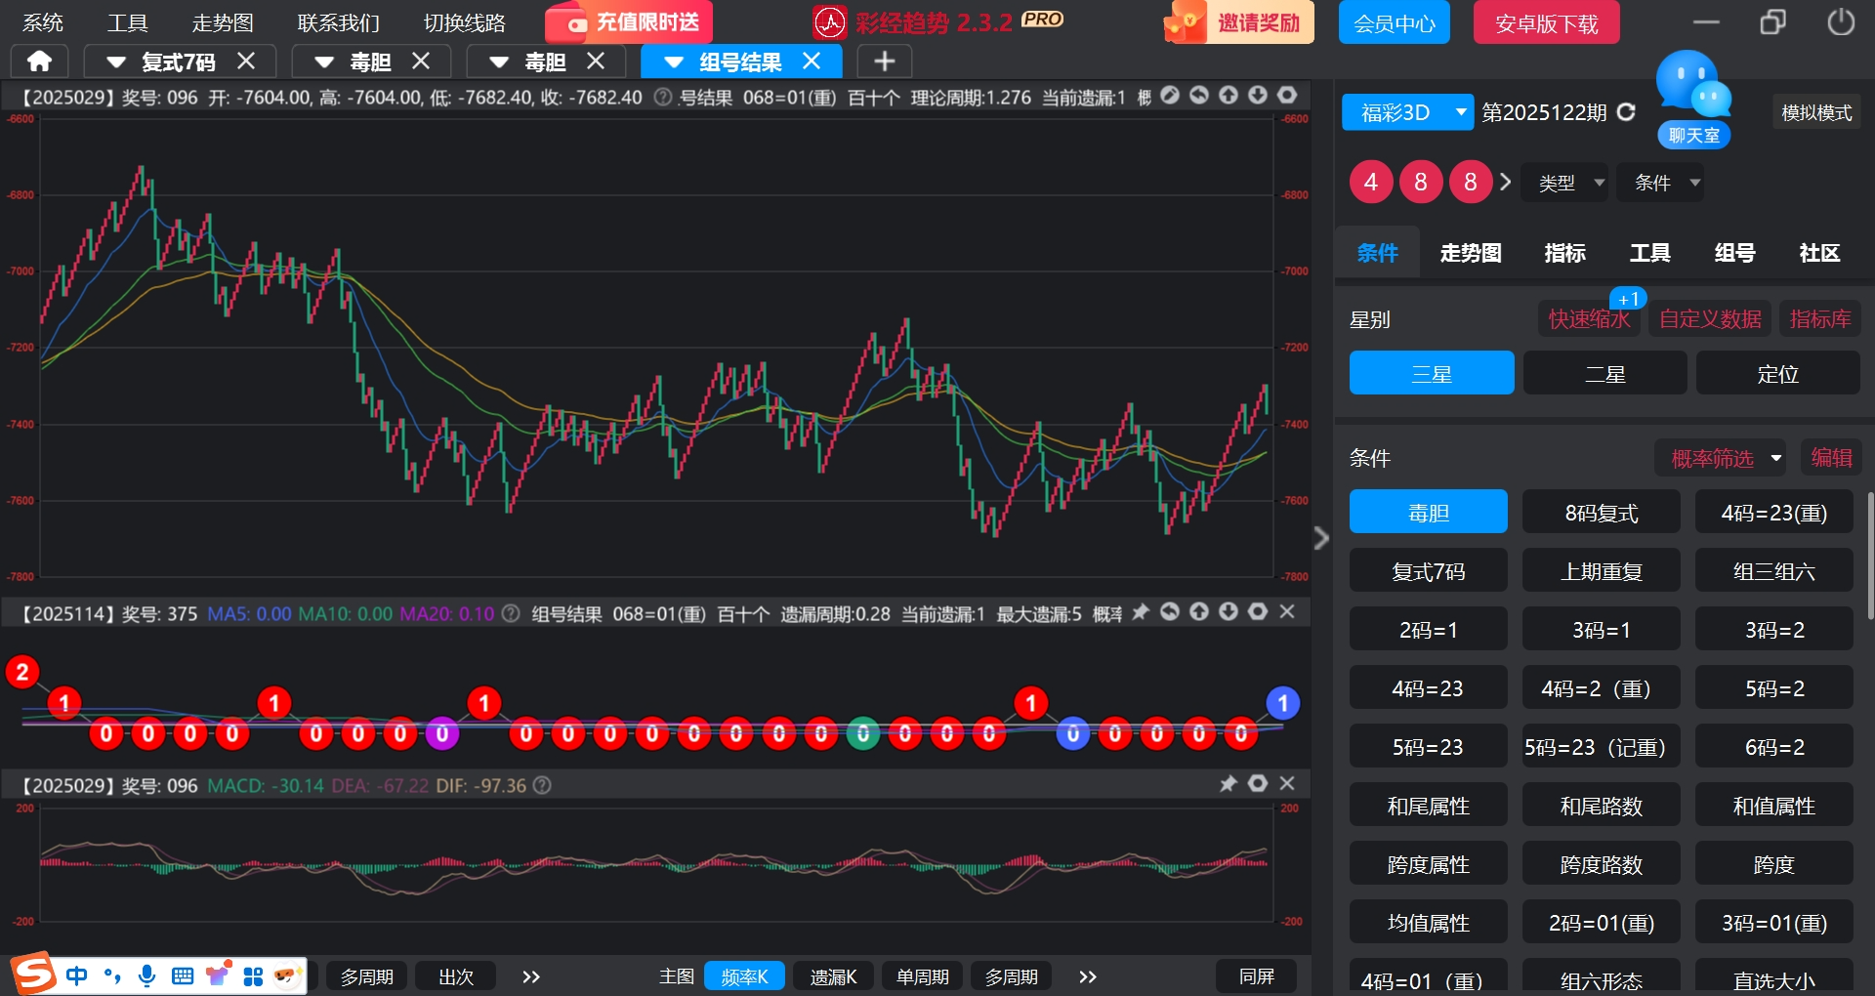Open the 工具 menu in top bar

[x=128, y=22]
